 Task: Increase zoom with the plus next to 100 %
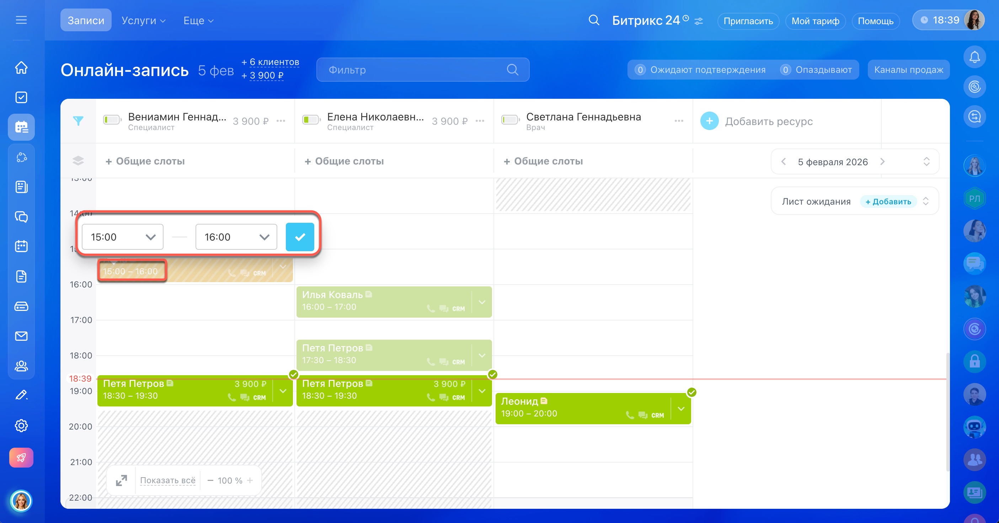click(250, 480)
